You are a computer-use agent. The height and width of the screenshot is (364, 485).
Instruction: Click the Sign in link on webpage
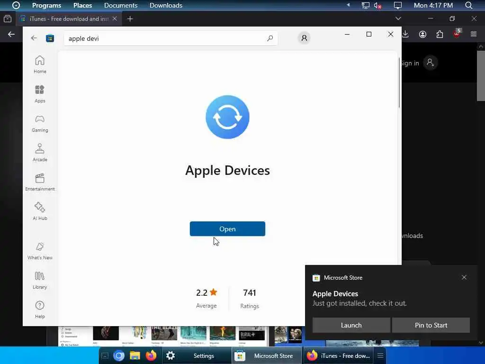[411, 63]
